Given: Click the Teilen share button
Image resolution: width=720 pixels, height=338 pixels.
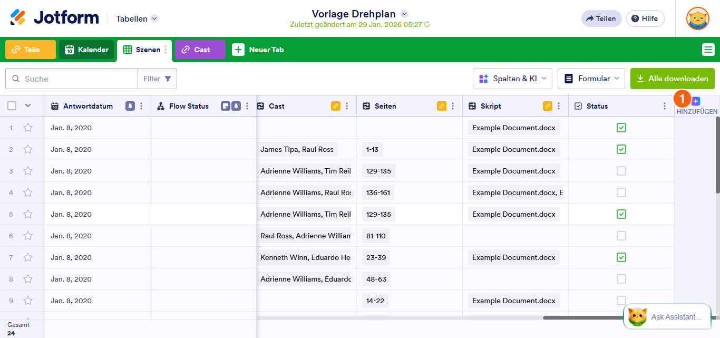Looking at the screenshot, I should [x=601, y=18].
